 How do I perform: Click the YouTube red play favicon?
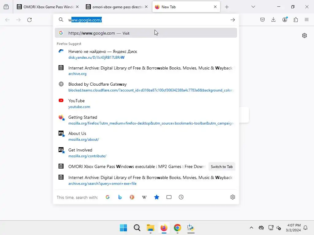point(61,100)
